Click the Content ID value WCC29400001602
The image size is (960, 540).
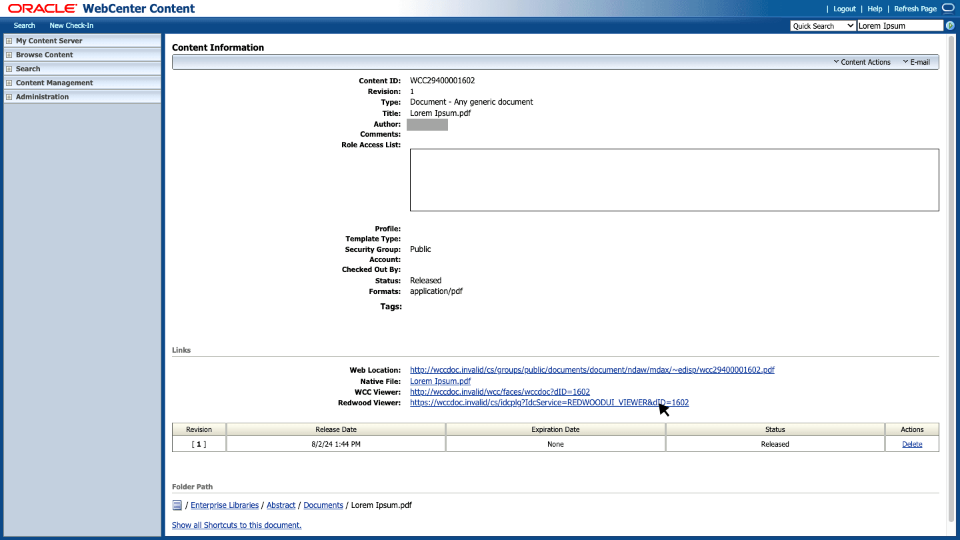[x=443, y=81]
